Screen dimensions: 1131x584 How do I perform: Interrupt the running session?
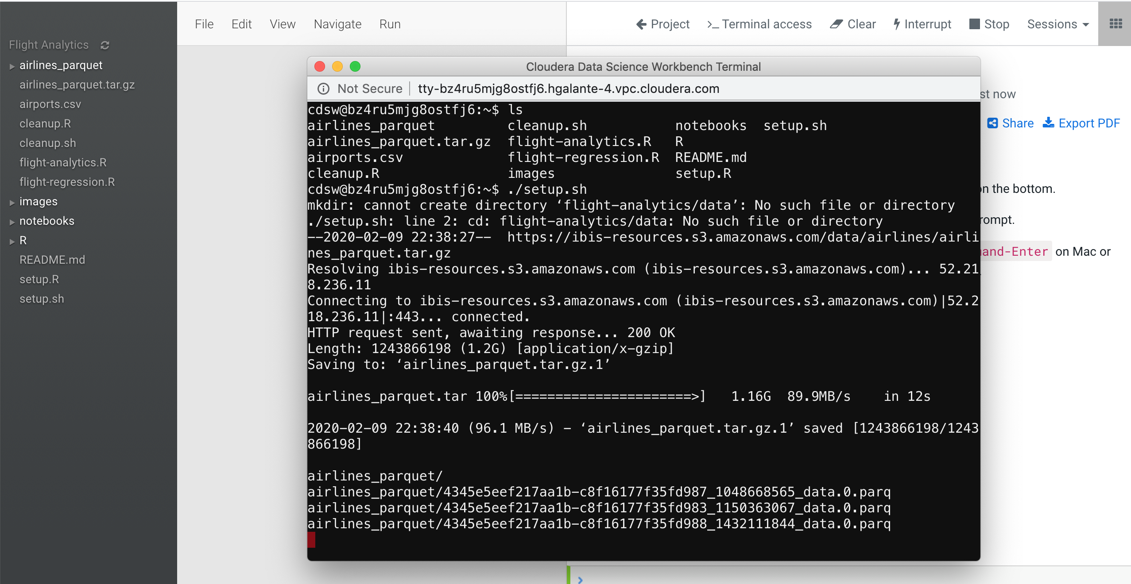tap(922, 24)
